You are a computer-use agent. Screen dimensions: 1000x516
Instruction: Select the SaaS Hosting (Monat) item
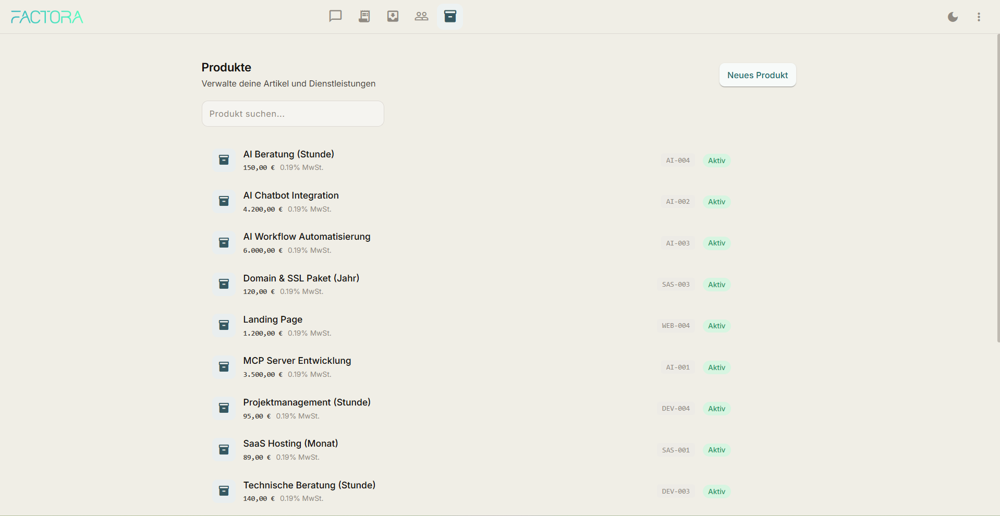[x=290, y=444]
